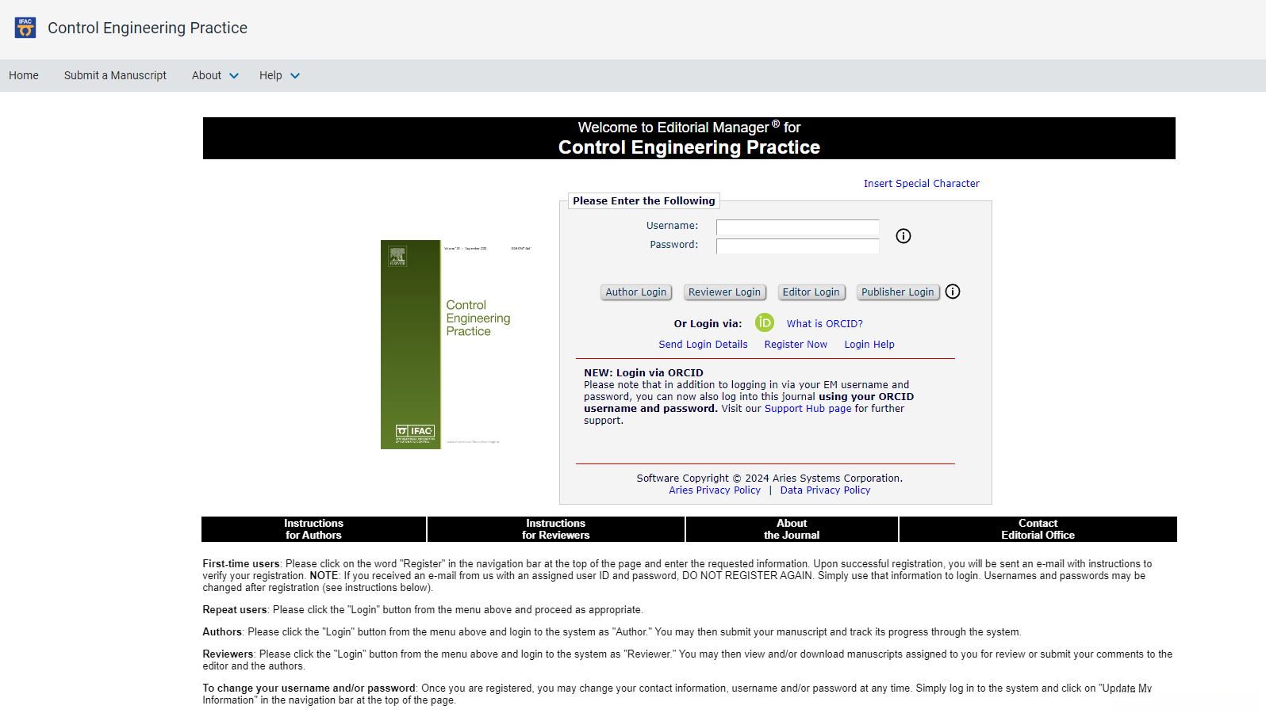
Task: Go to the Home menu item
Action: [x=24, y=75]
